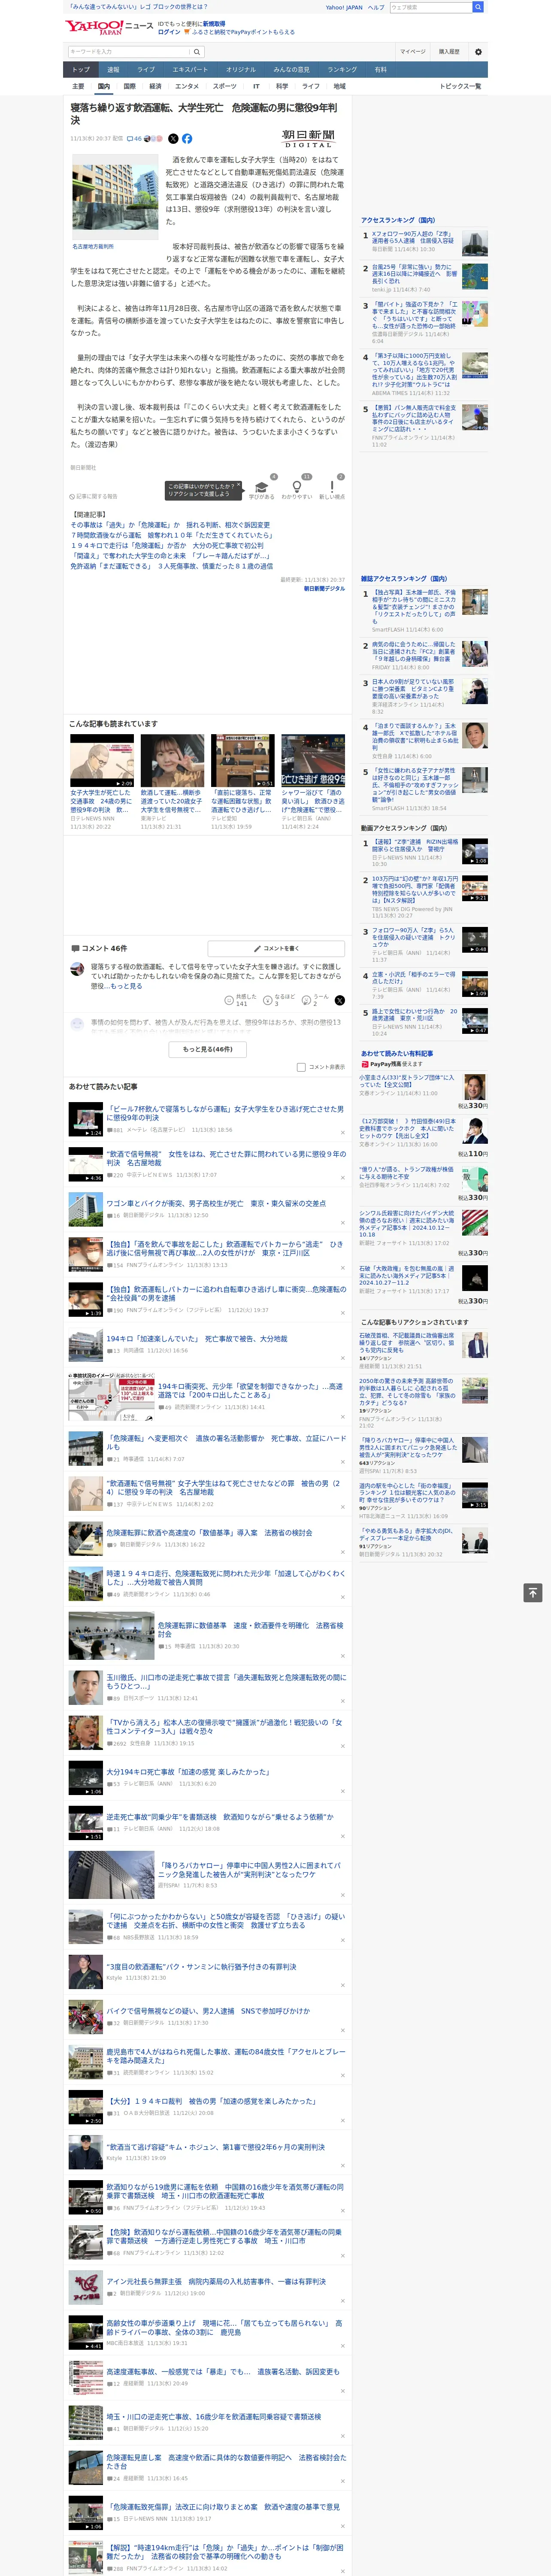Focus the ウェブ検索 field in the header

point(430,7)
